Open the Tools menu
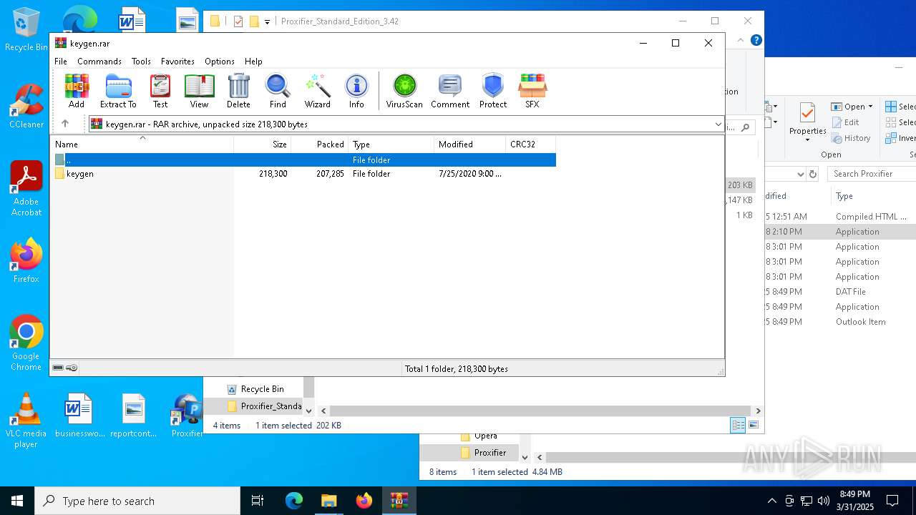916x515 pixels. pyautogui.click(x=141, y=62)
